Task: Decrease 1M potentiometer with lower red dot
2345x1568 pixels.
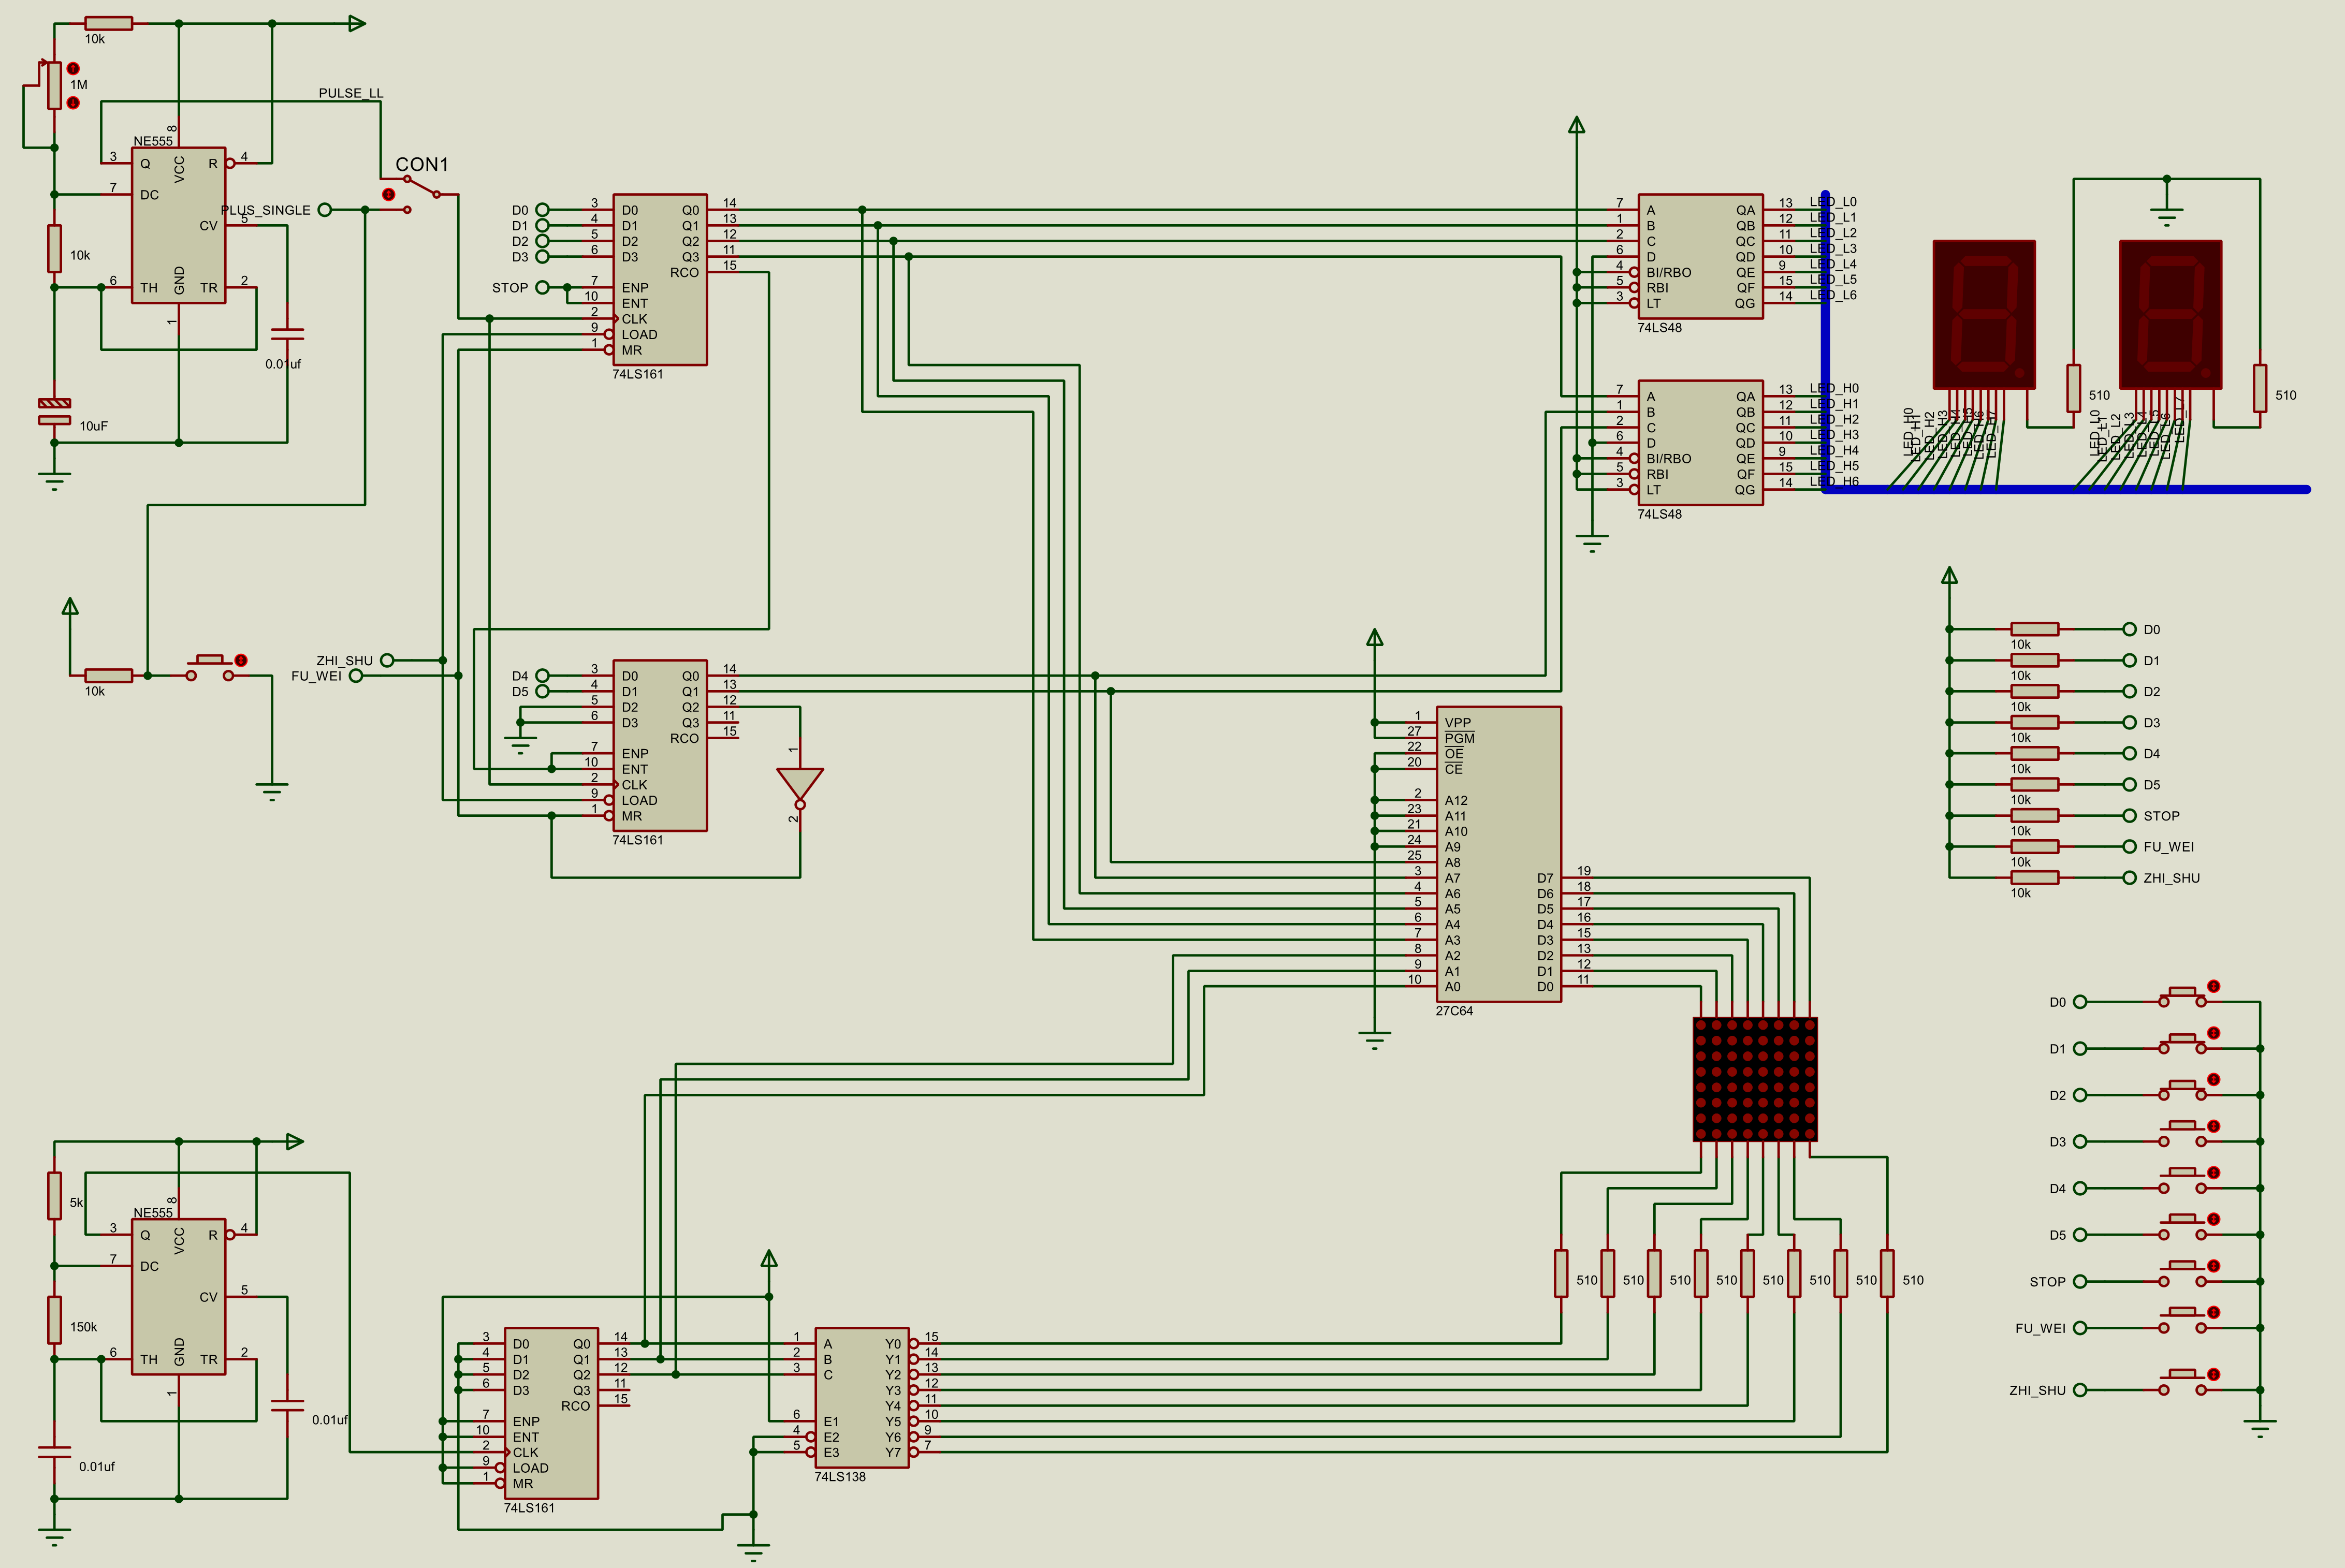Action: 73,103
